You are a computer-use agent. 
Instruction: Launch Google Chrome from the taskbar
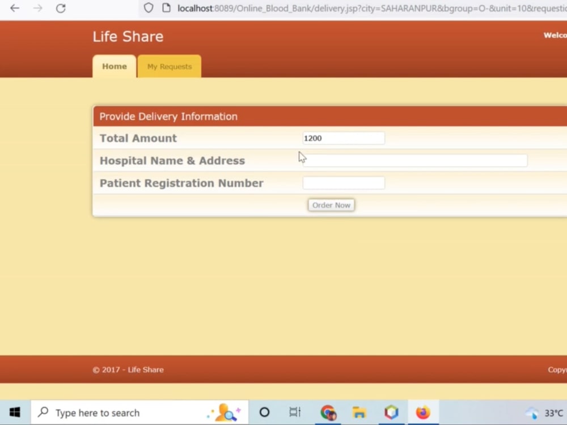(x=328, y=413)
